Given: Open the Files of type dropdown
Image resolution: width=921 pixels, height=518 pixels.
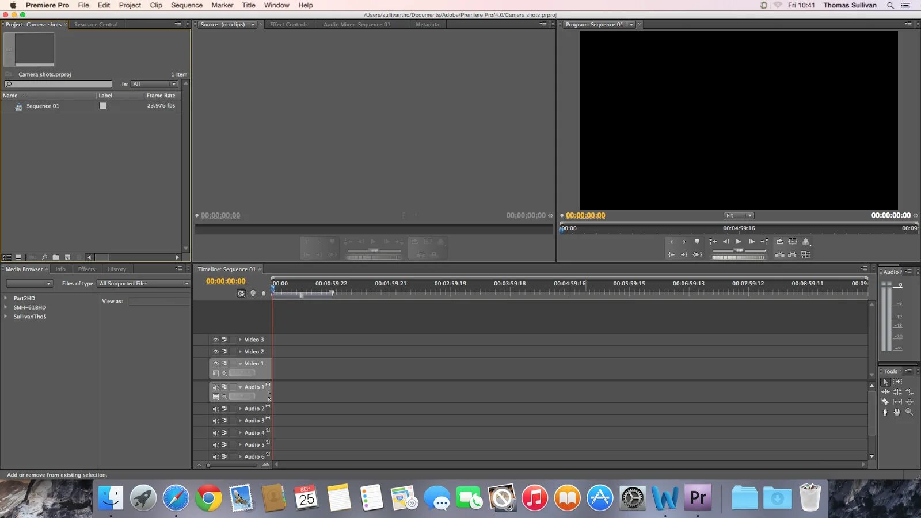Looking at the screenshot, I should (x=143, y=284).
